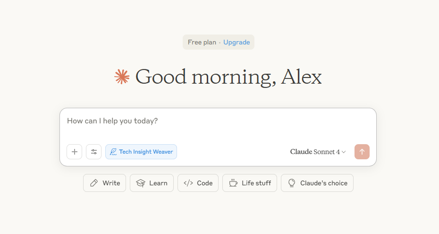Select the Write suggestion label
The width and height of the screenshot is (439, 234).
111,183
